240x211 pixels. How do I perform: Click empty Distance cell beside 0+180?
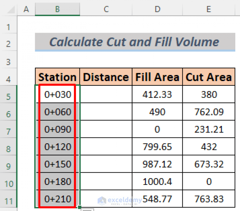(x=106, y=181)
